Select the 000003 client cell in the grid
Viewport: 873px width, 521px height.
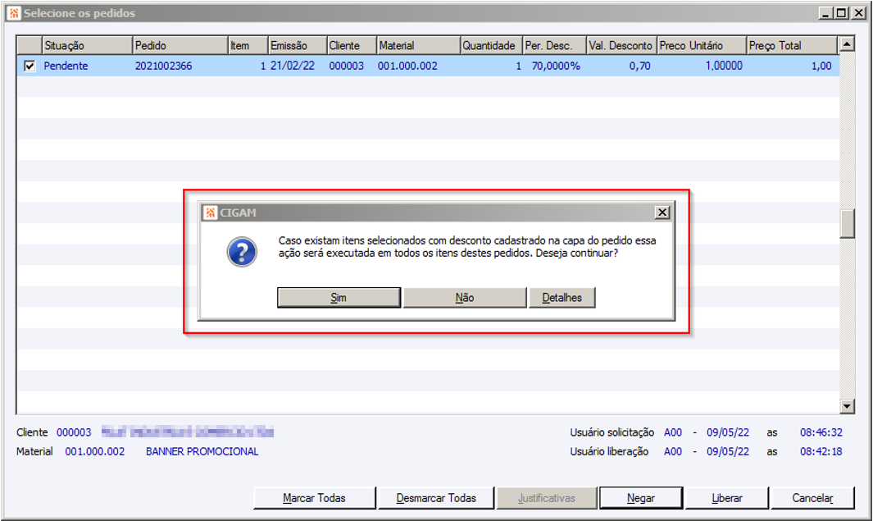[346, 66]
